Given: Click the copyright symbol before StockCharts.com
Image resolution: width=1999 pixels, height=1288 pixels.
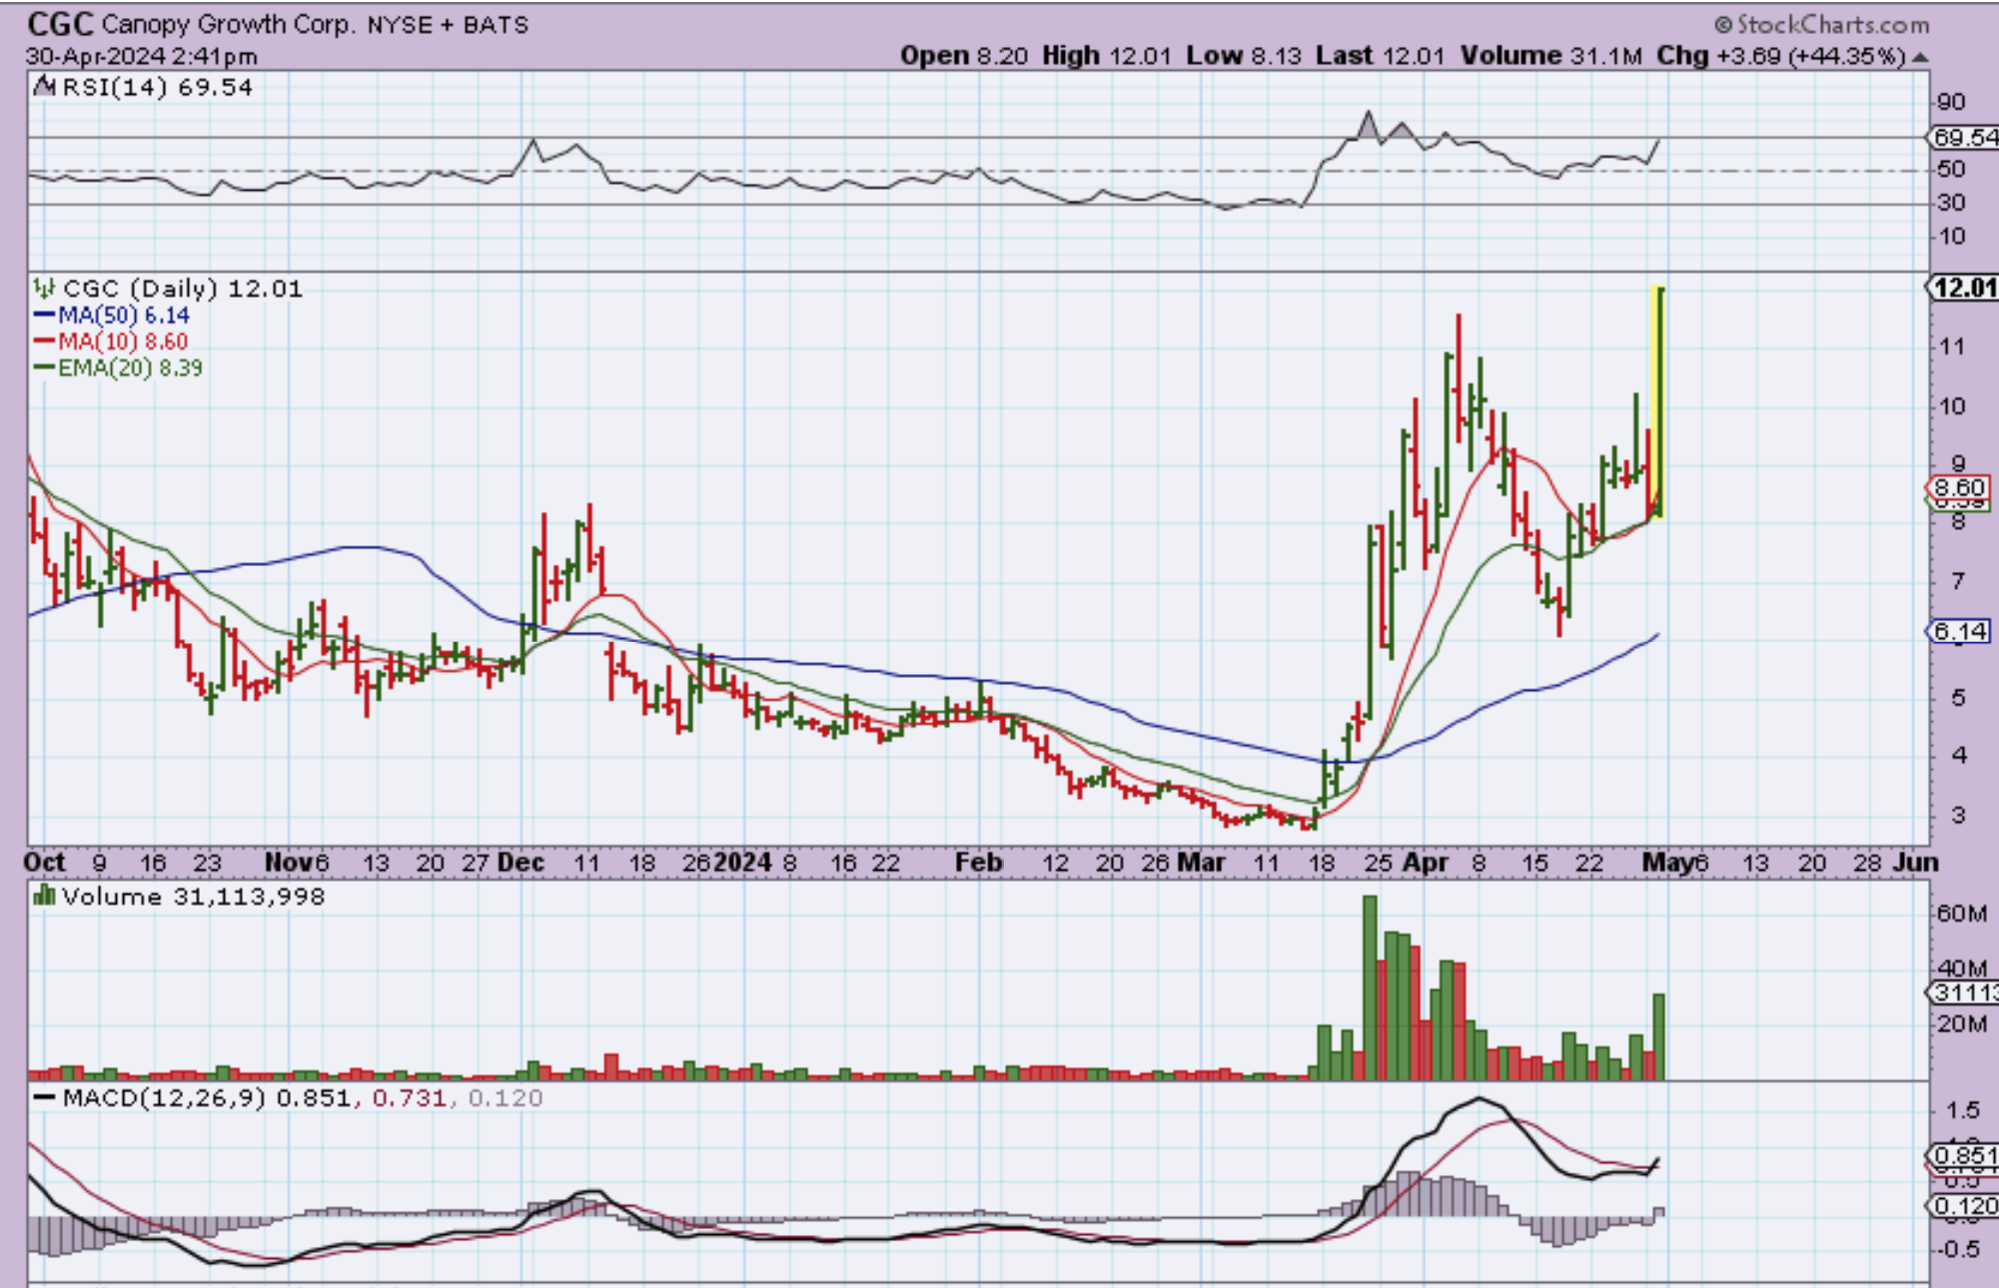Looking at the screenshot, I should point(1723,24).
